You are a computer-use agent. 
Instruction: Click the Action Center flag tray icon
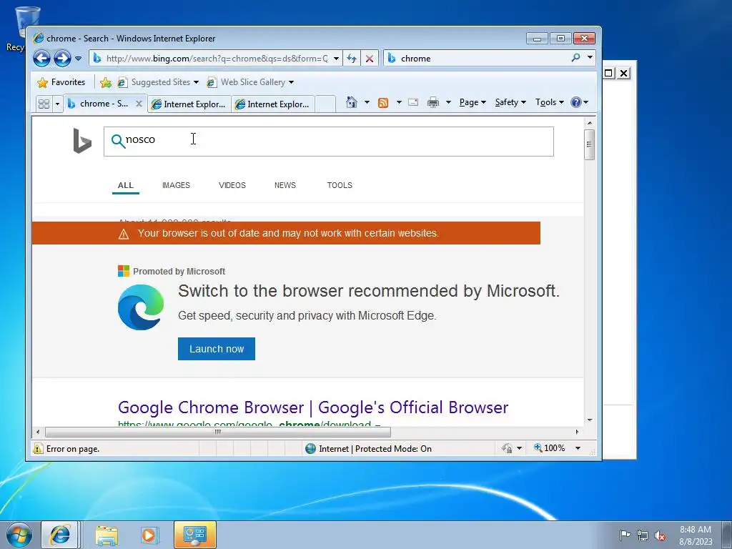[625, 535]
